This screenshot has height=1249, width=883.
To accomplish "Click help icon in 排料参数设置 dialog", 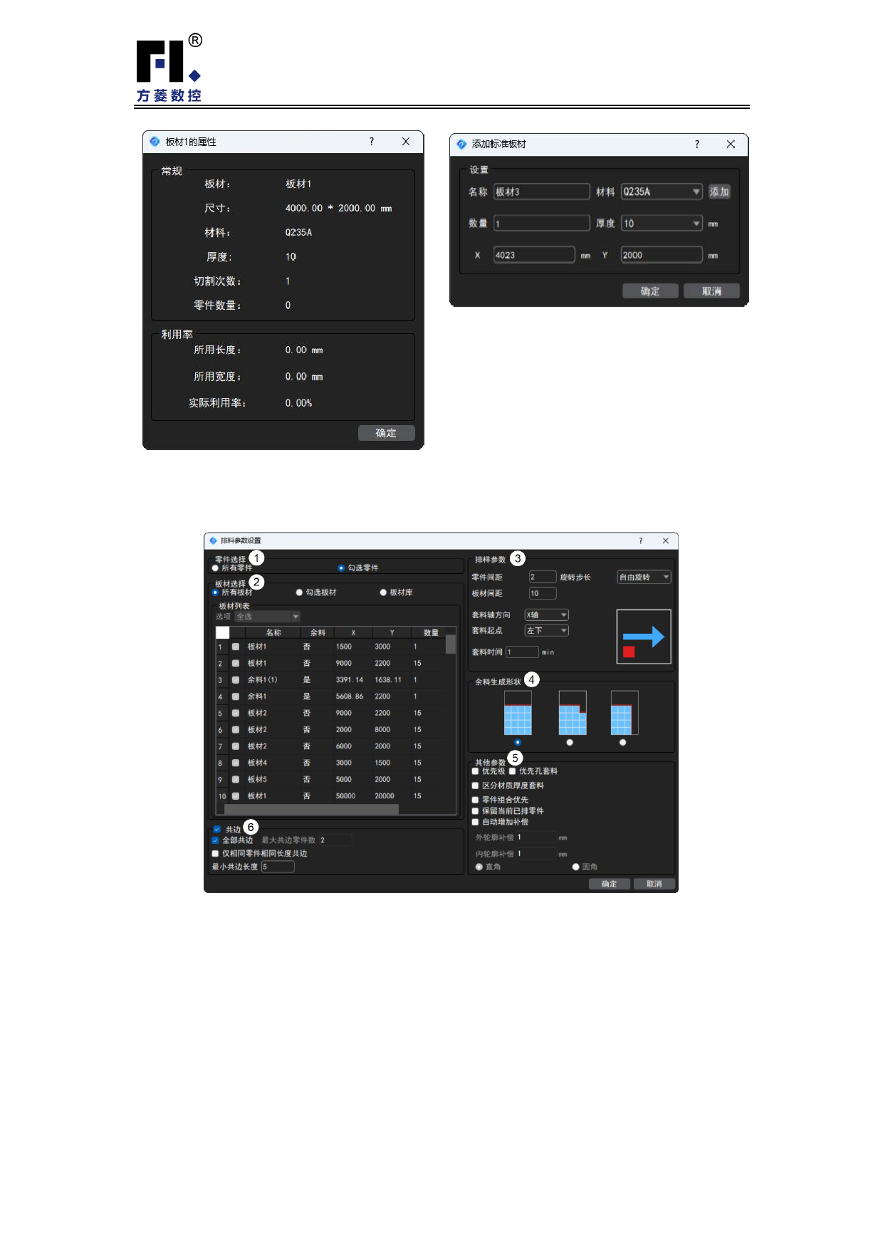I will (x=640, y=541).
